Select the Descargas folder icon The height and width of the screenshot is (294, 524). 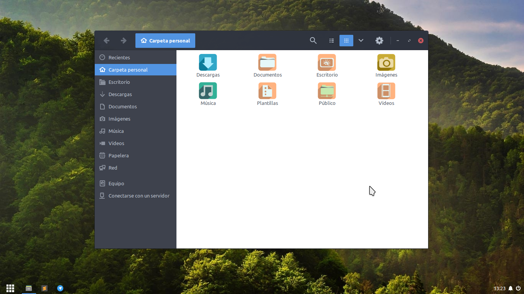[x=208, y=62]
